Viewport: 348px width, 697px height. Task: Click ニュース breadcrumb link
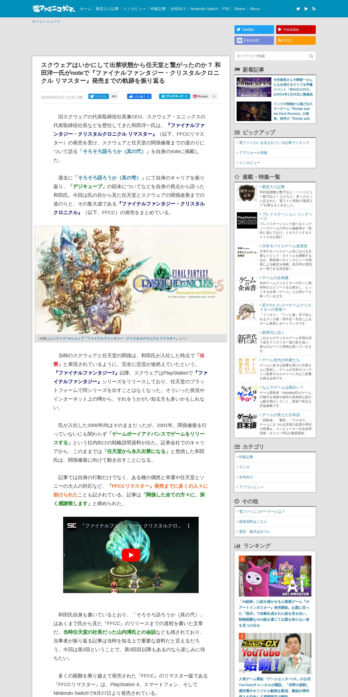tap(53, 21)
